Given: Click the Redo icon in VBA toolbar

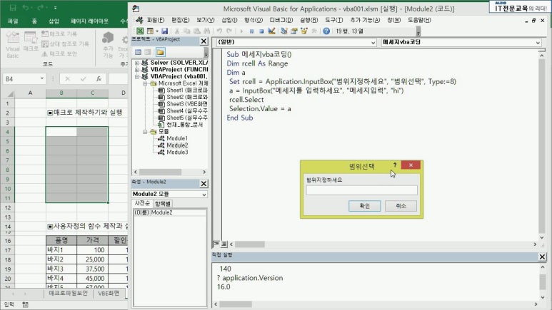Looking at the screenshot, I should point(229,31).
